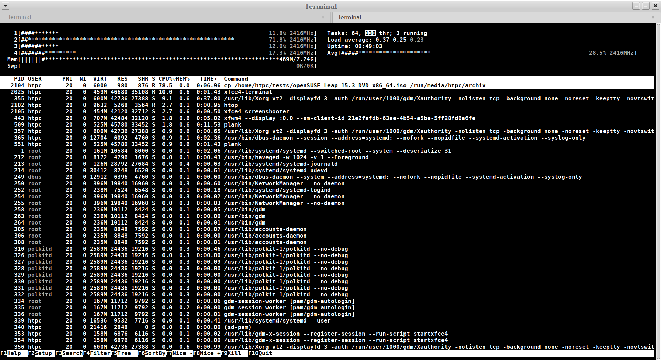
Task: Select the systemd-udevd process row
Action: (x=327, y=170)
